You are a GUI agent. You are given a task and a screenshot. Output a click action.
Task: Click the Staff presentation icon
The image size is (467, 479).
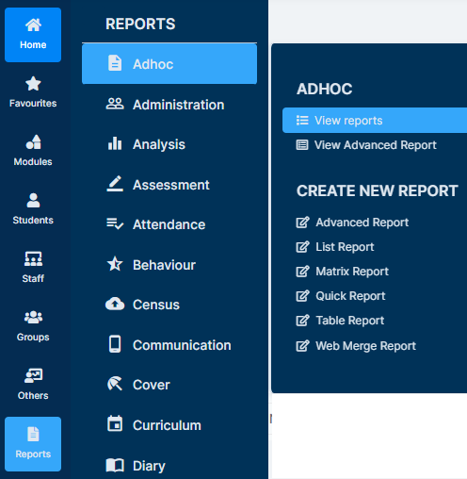click(x=33, y=258)
